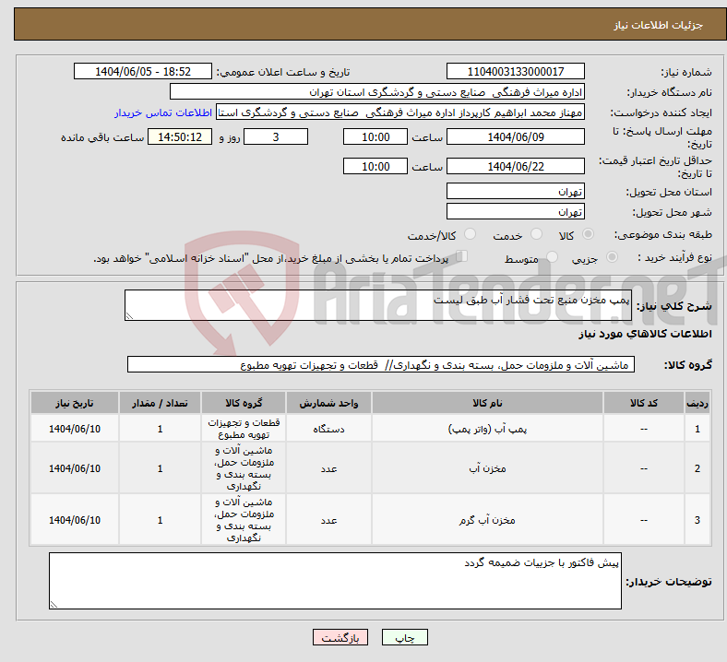Click the price validity date 1404/06/22
The image size is (727, 662).
[x=515, y=166]
